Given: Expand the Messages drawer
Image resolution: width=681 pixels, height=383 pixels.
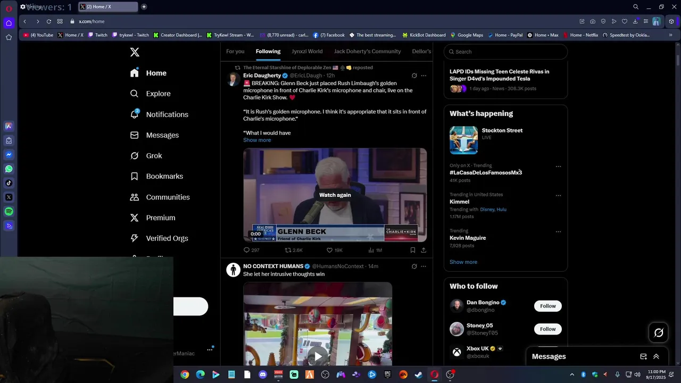Looking at the screenshot, I should tap(656, 356).
